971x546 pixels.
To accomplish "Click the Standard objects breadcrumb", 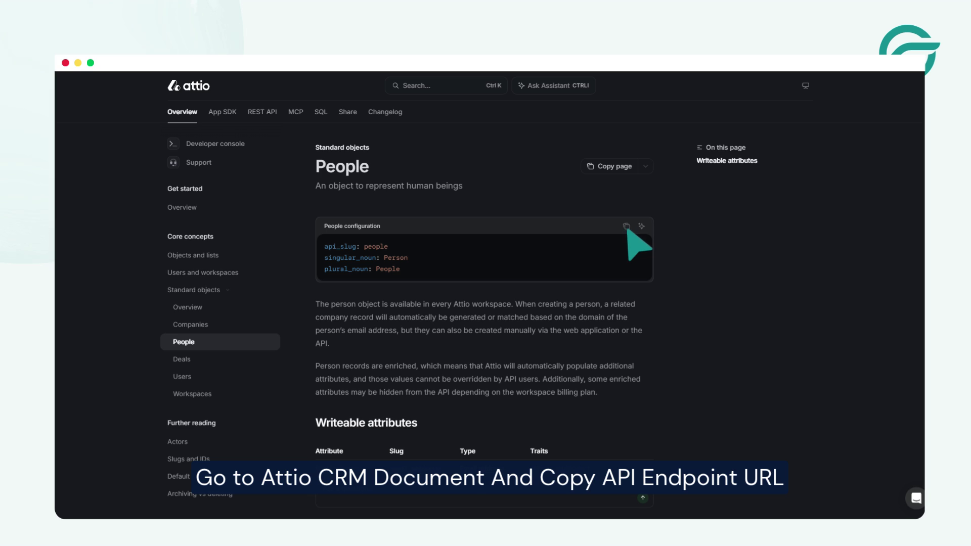I will click(x=342, y=148).
